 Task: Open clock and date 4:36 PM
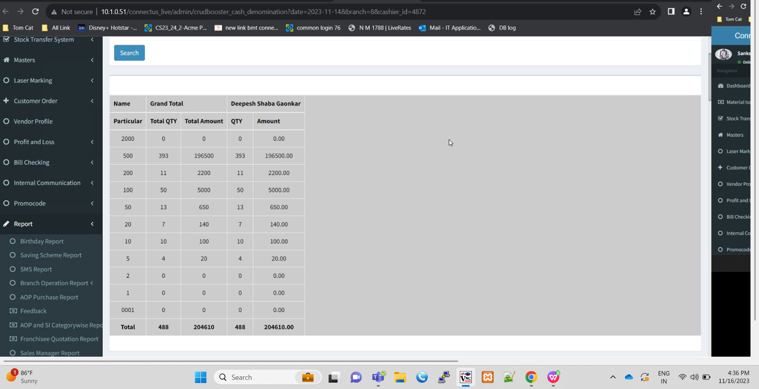point(734,377)
